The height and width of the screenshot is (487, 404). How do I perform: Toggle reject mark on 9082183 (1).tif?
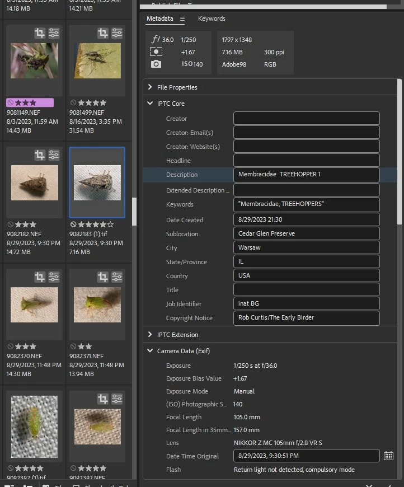73,224
